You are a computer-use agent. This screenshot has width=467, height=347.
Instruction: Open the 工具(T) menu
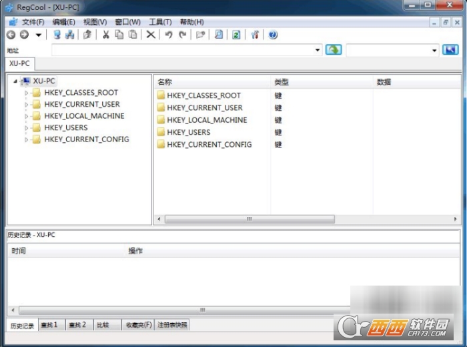(160, 22)
